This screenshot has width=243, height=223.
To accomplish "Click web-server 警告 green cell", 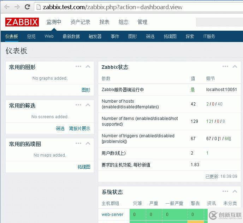I will [x=196, y=215].
